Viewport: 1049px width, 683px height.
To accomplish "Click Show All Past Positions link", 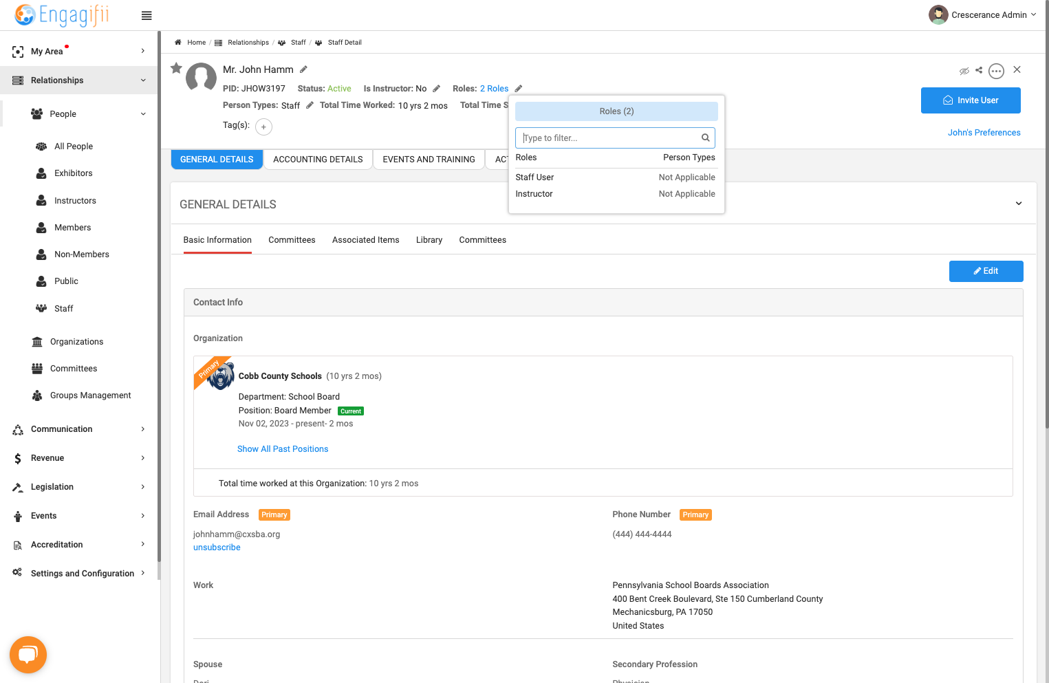I will tap(283, 449).
